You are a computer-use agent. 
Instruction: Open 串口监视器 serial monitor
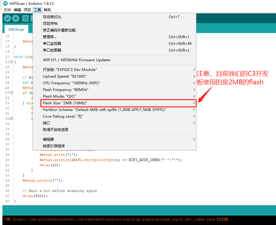114,44
